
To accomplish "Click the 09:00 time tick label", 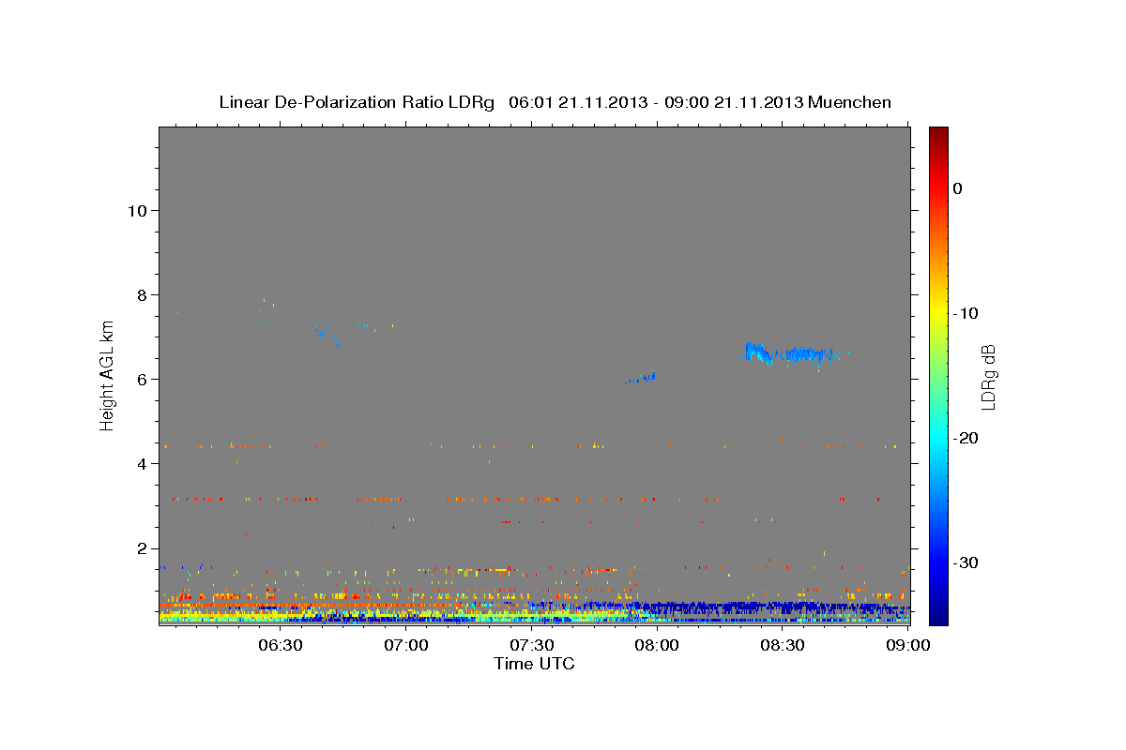I will [x=908, y=645].
